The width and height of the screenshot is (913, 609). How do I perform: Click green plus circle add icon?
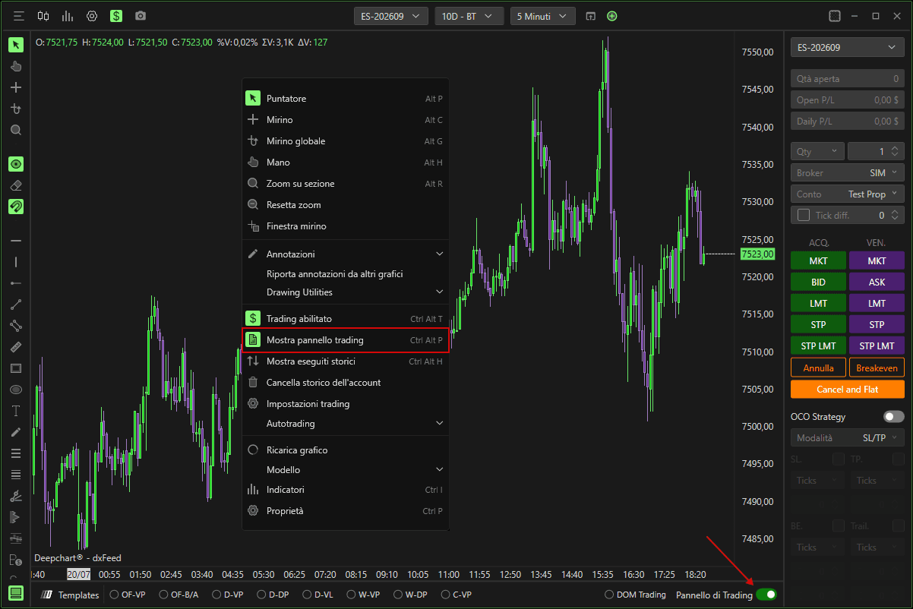[x=612, y=16]
